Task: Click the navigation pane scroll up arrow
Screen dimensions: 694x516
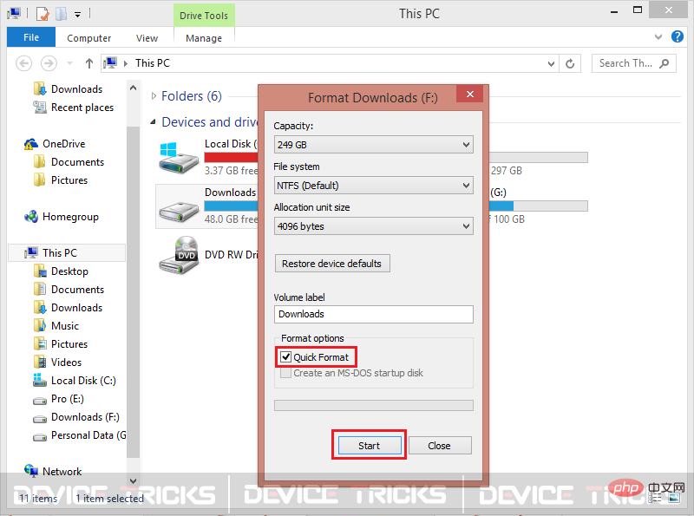Action: pos(133,88)
